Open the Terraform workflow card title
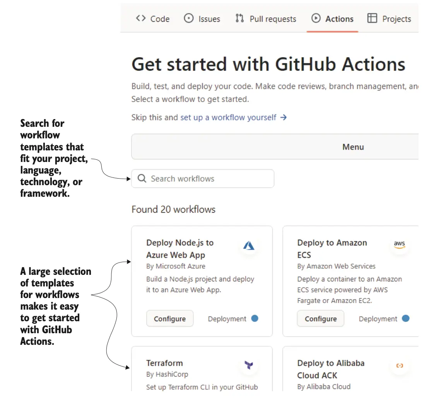Viewport: 441px width, 402px height. [164, 363]
